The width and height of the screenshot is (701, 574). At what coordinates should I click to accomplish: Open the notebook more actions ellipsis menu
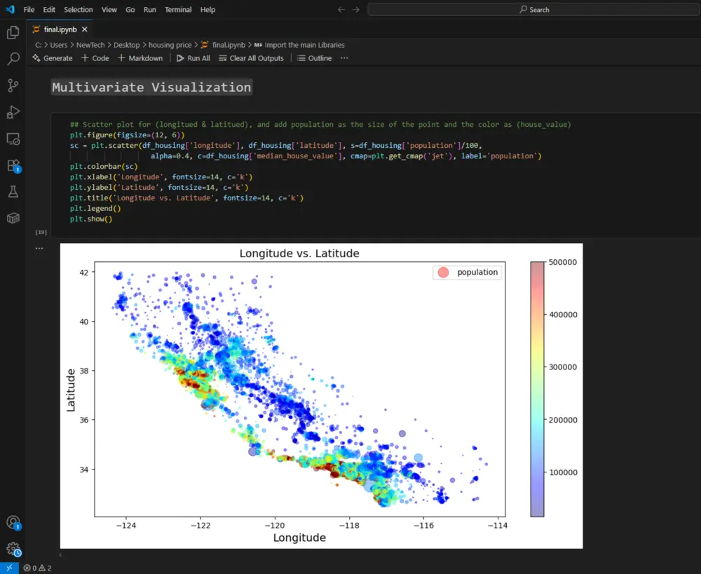coord(343,58)
